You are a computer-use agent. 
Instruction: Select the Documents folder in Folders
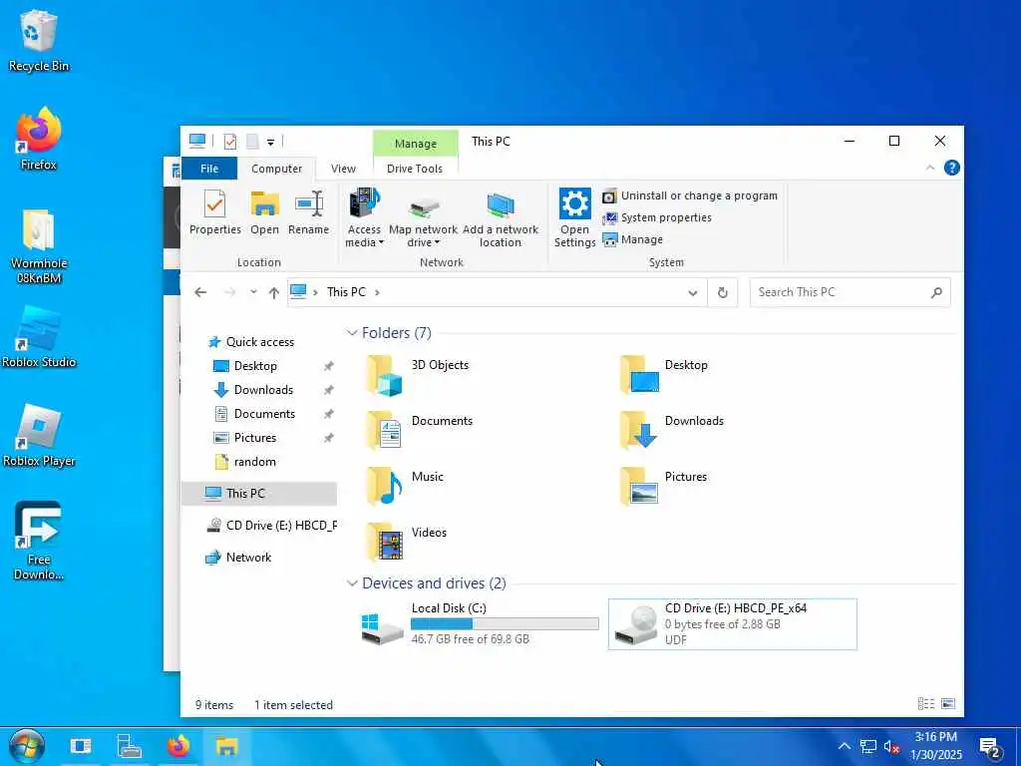tap(420, 431)
